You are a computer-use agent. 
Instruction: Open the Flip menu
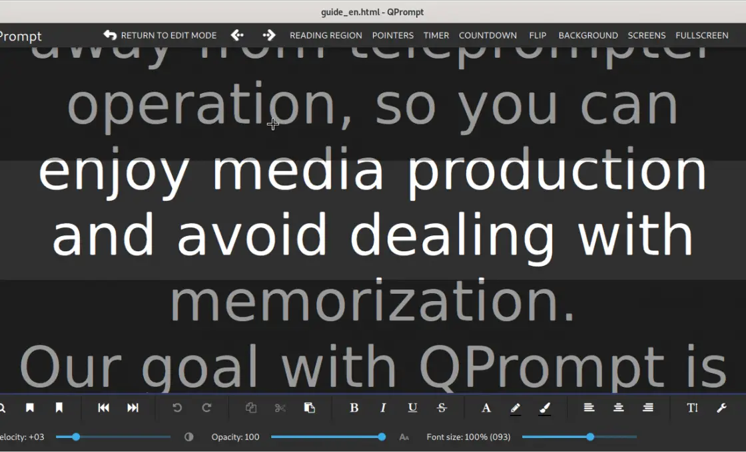point(538,36)
